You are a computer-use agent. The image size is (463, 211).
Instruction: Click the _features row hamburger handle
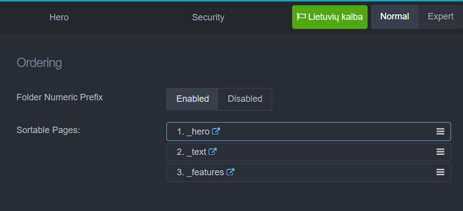tap(440, 172)
